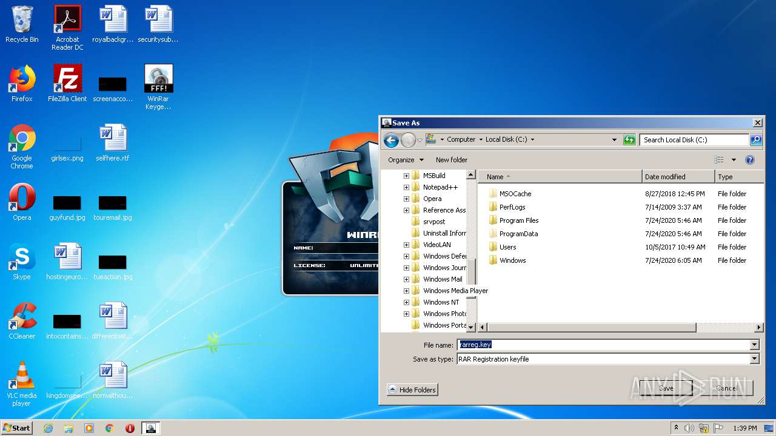The height and width of the screenshot is (436, 776).
Task: Select the Skype desktop shortcut
Action: 22,262
